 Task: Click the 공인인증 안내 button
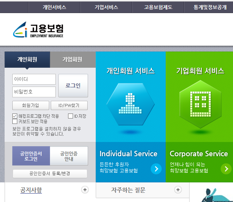click(69, 156)
